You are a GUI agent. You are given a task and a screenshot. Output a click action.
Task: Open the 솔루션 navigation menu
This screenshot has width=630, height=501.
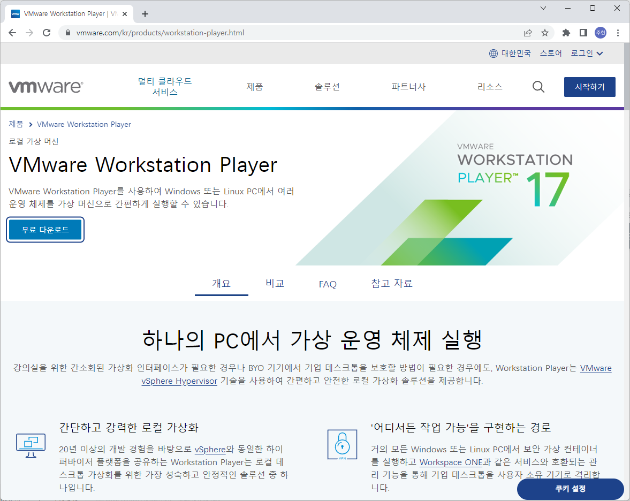[327, 87]
